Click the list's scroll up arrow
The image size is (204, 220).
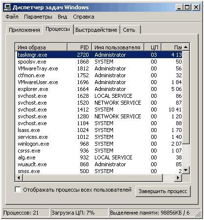point(186,47)
